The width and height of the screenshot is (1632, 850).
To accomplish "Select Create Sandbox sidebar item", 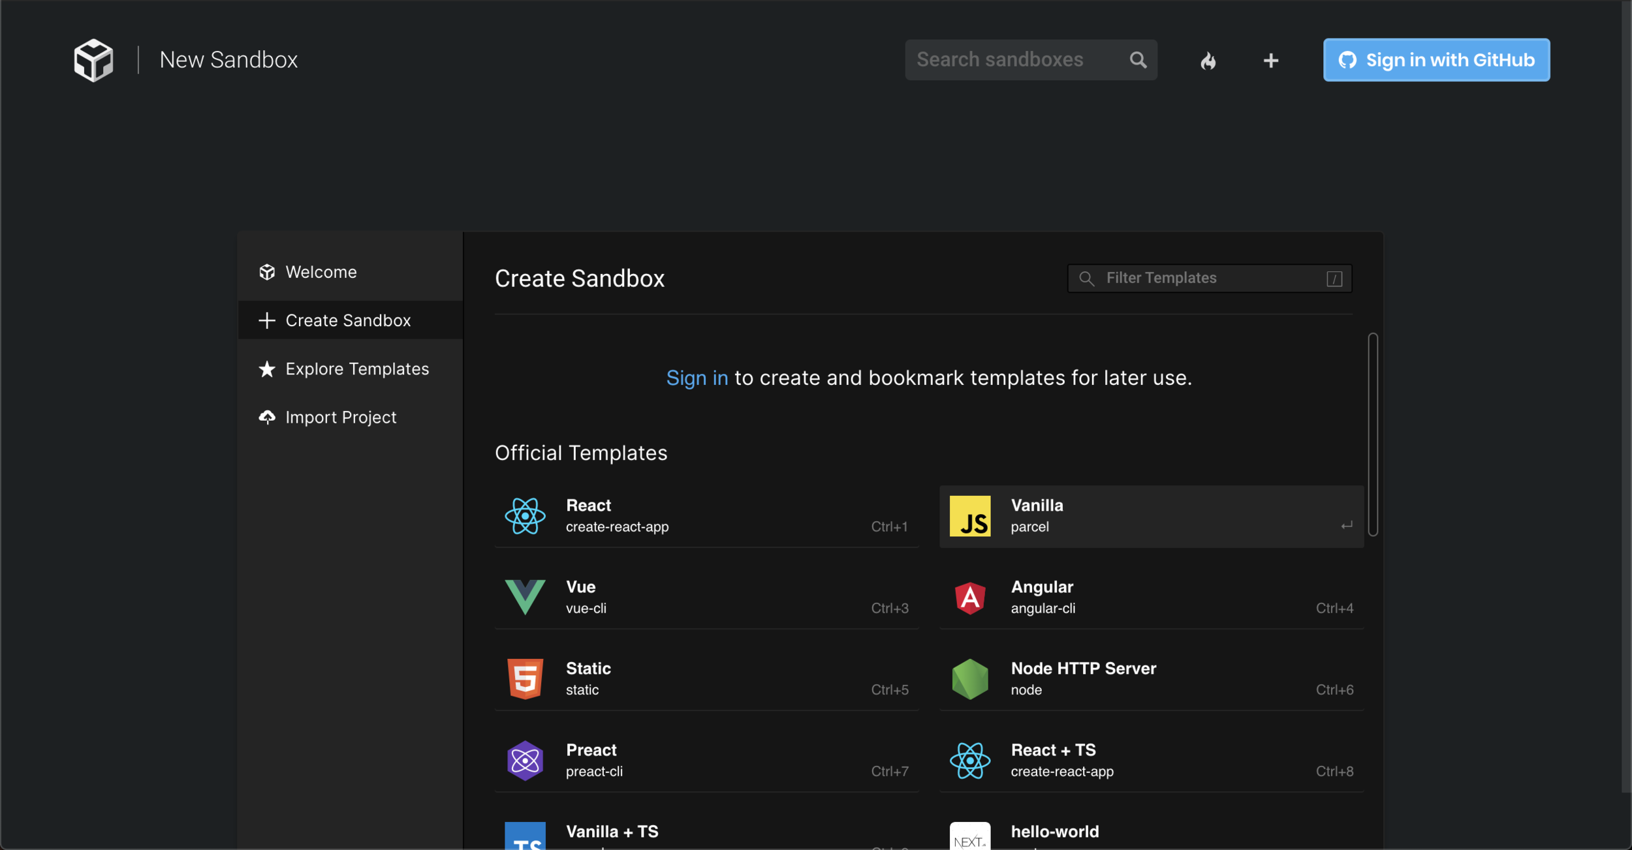I will click(347, 320).
